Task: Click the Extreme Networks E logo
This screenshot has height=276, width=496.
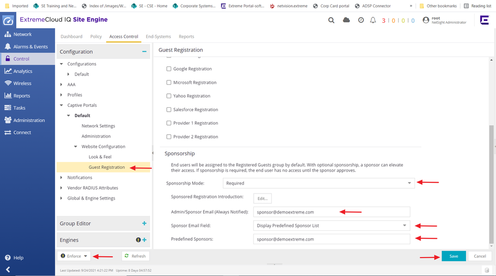Action: pyautogui.click(x=484, y=20)
